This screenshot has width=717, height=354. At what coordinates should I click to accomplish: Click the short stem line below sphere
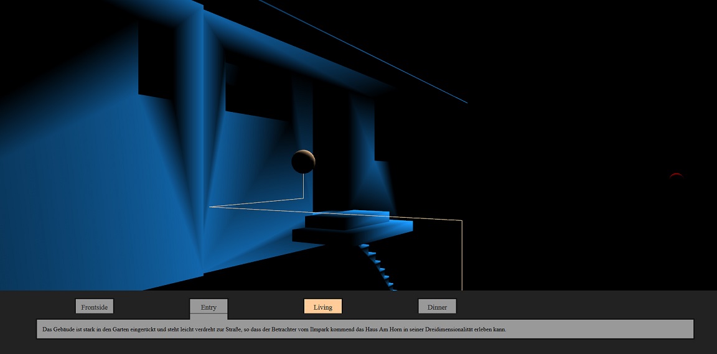(x=303, y=185)
